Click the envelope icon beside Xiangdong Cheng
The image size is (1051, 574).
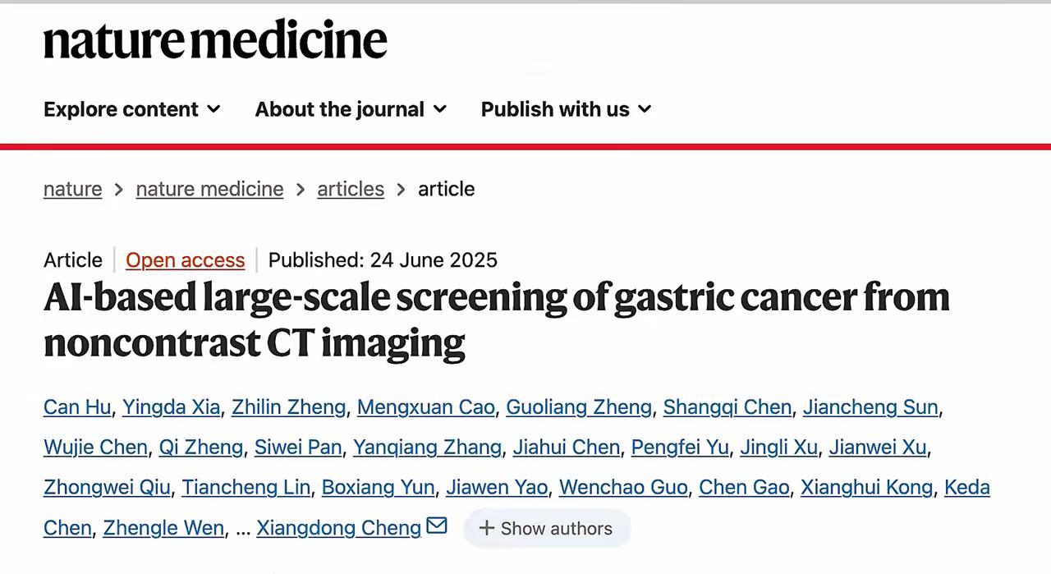[x=437, y=526]
